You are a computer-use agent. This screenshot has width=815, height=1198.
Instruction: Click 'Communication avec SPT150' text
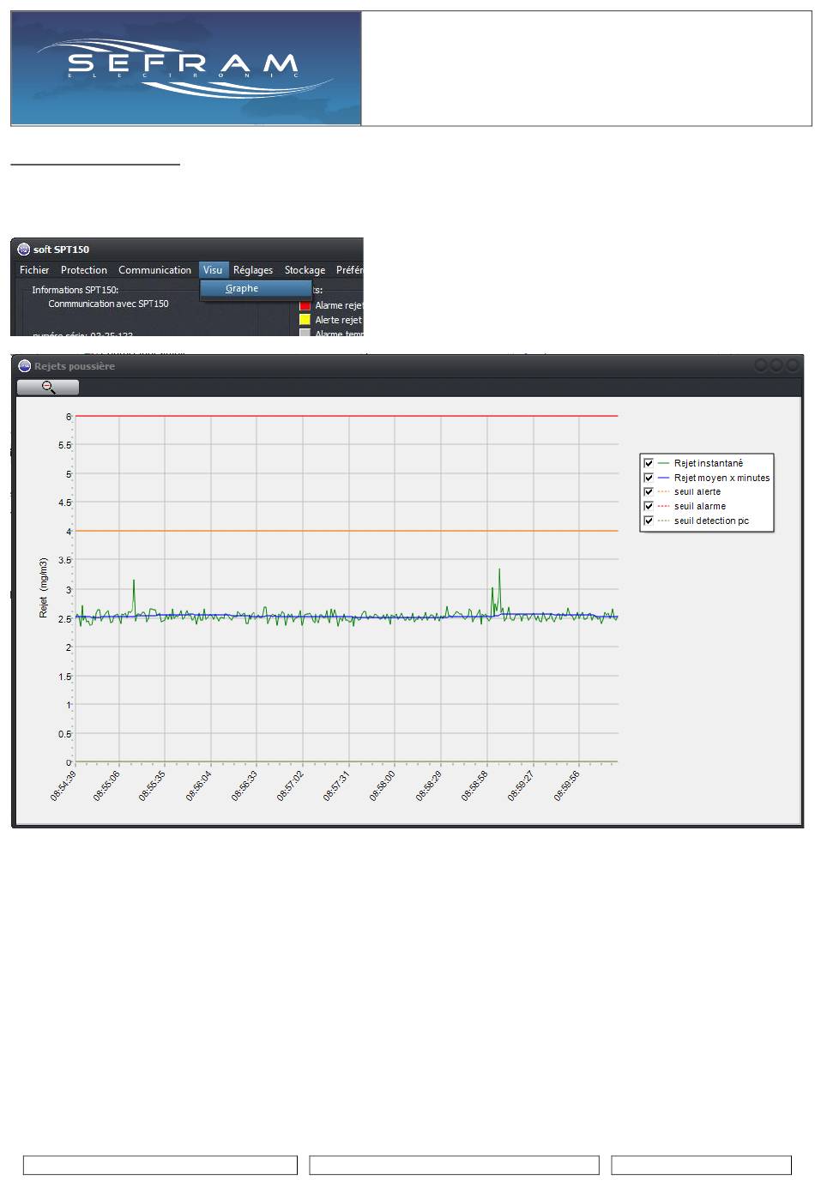(108, 304)
